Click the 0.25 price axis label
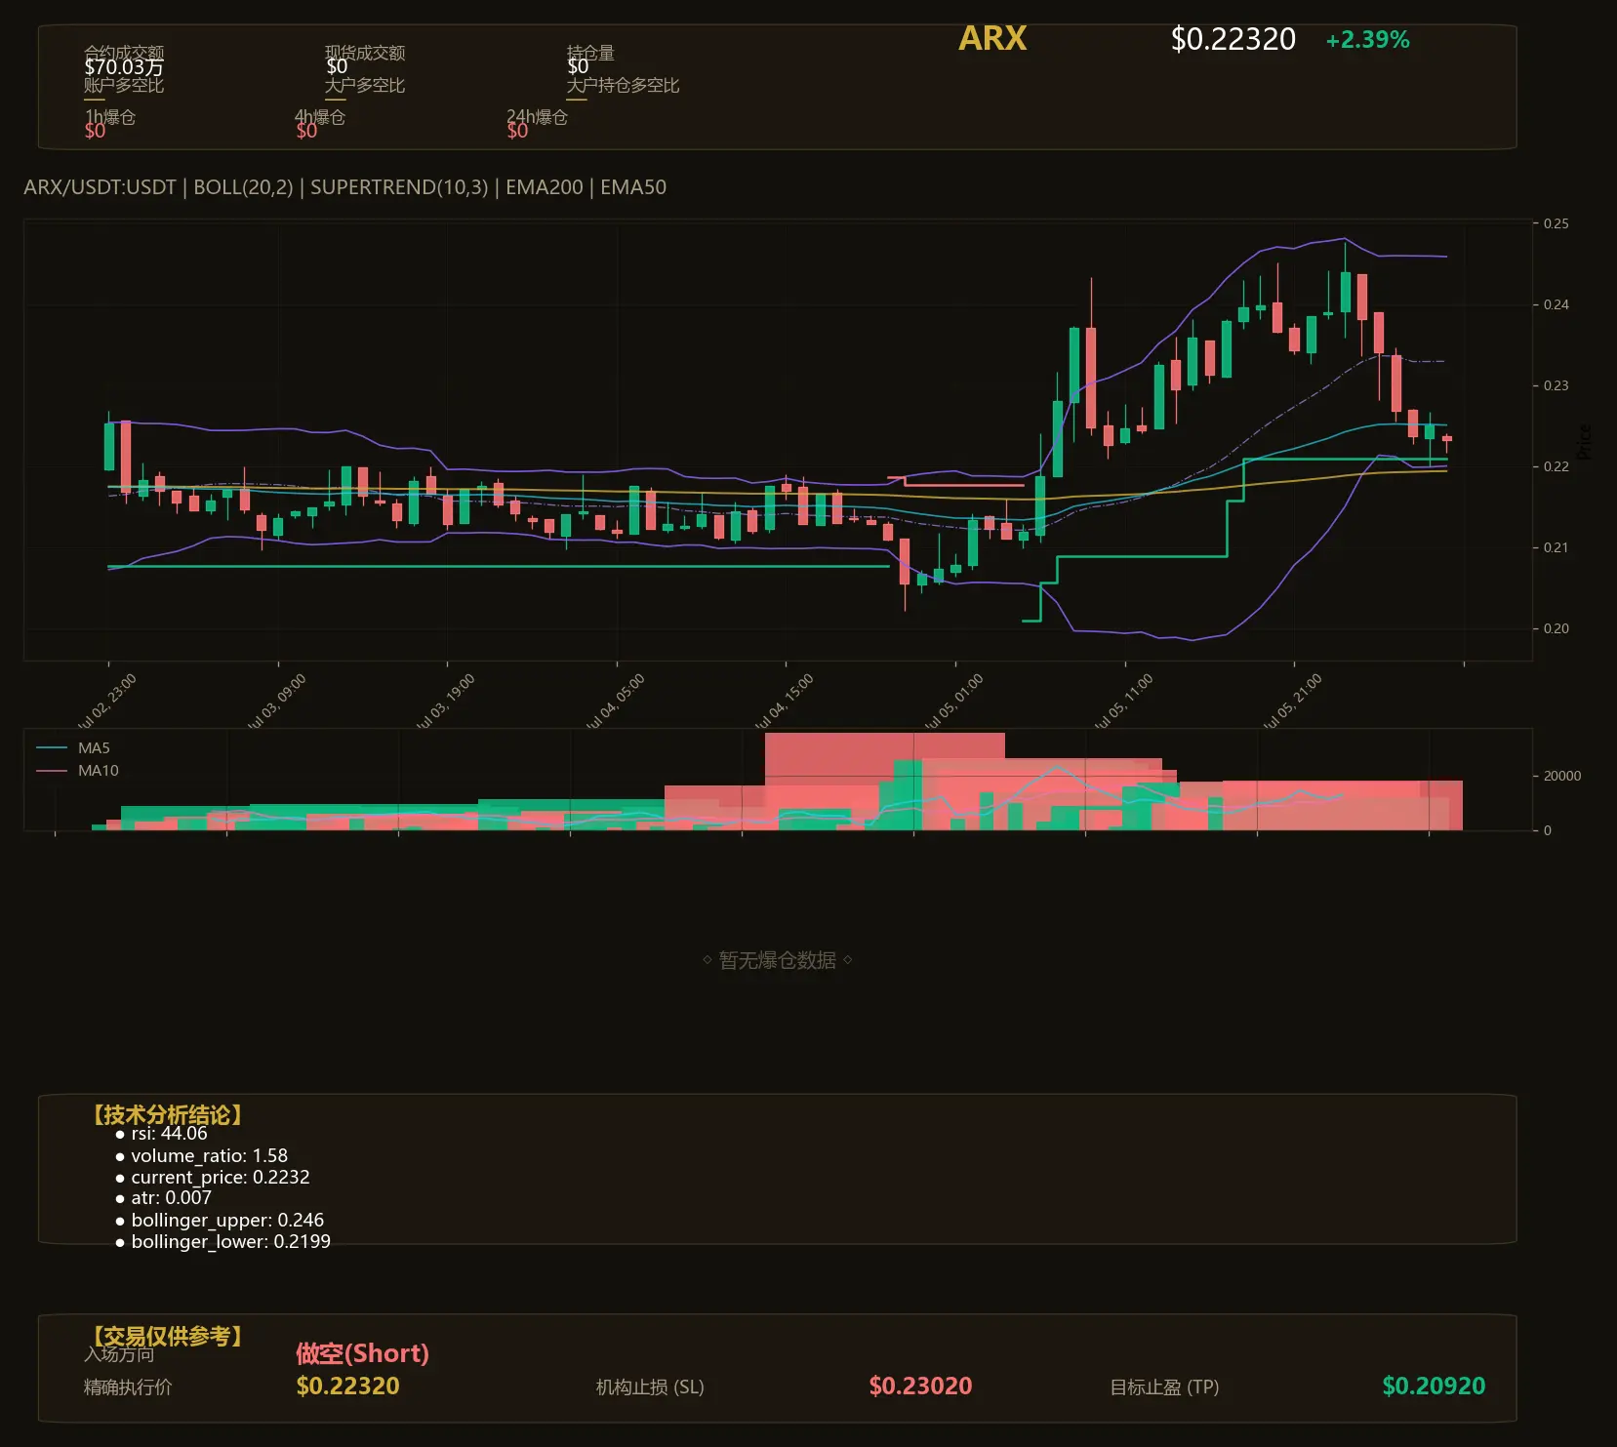Screen dimensions: 1617x1447 click(x=1556, y=223)
